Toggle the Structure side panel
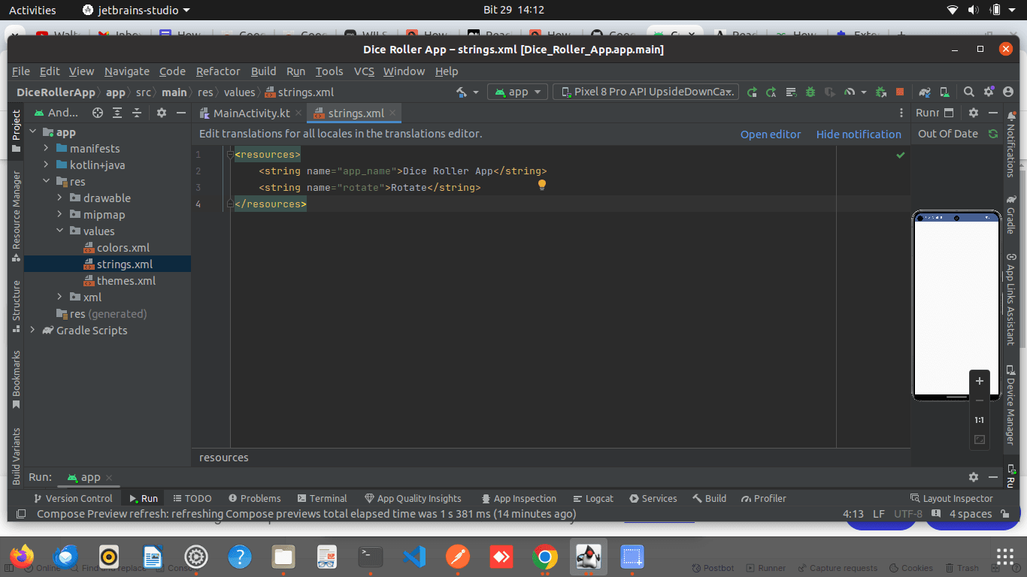Viewport: 1027px width, 577px height. [x=16, y=307]
